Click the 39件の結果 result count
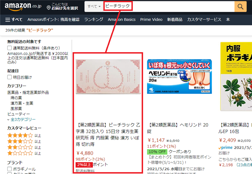Viewport: 252px width, 174px height. pyautogui.click(x=15, y=30)
